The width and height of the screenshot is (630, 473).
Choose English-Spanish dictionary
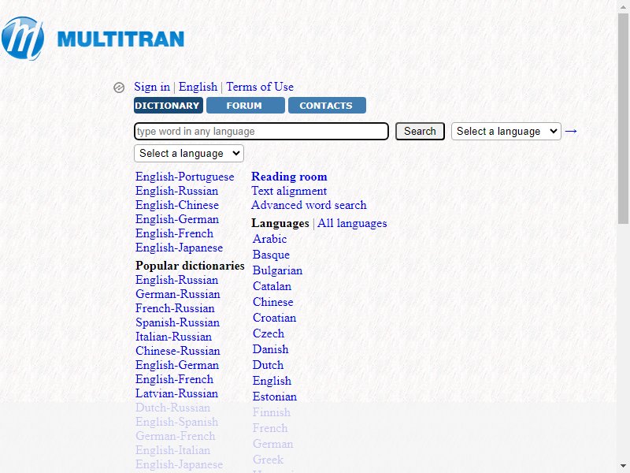pos(176,422)
